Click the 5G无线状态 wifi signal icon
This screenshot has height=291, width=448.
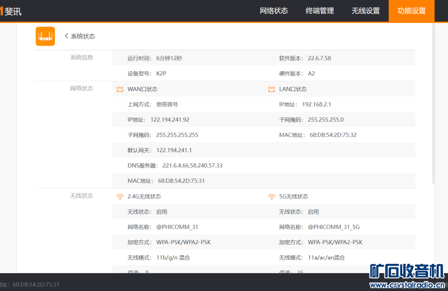tap(272, 196)
